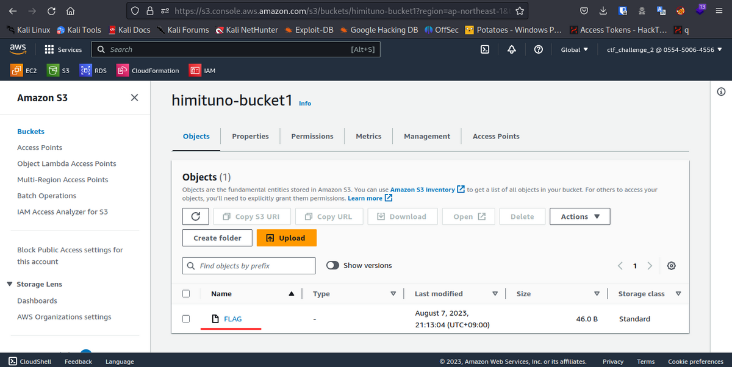Sort objects by Storage class column

point(650,294)
